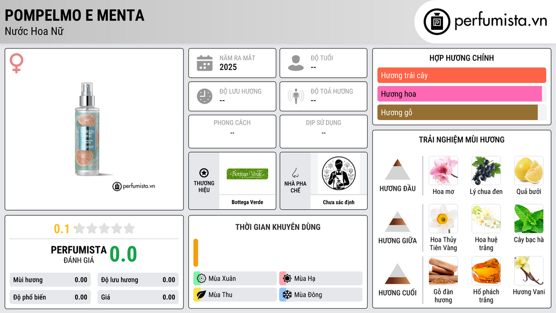The image size is (556, 313).
Task: Click the Độ lưu hương score row
Action: 138,280
